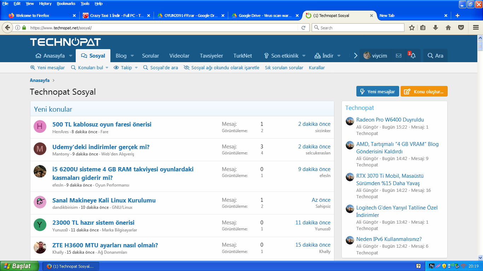Open the History menu
This screenshot has height=271, width=483.
tap(45, 4)
